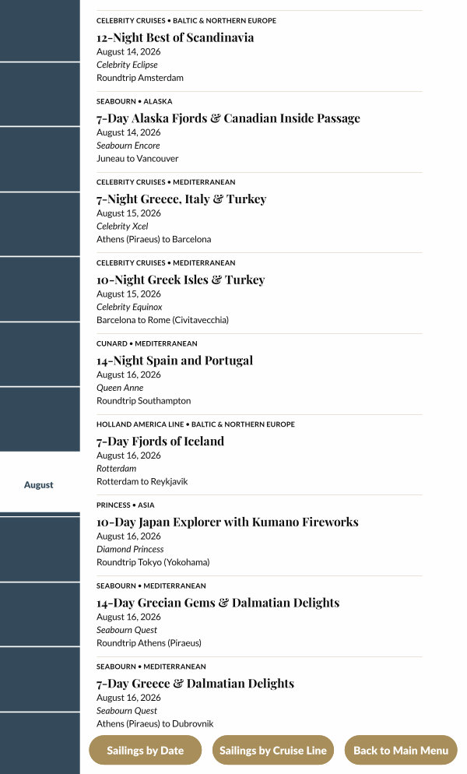Screen dimensions: 467x774
Task: Open Sailings by Date view
Action: [146, 751]
